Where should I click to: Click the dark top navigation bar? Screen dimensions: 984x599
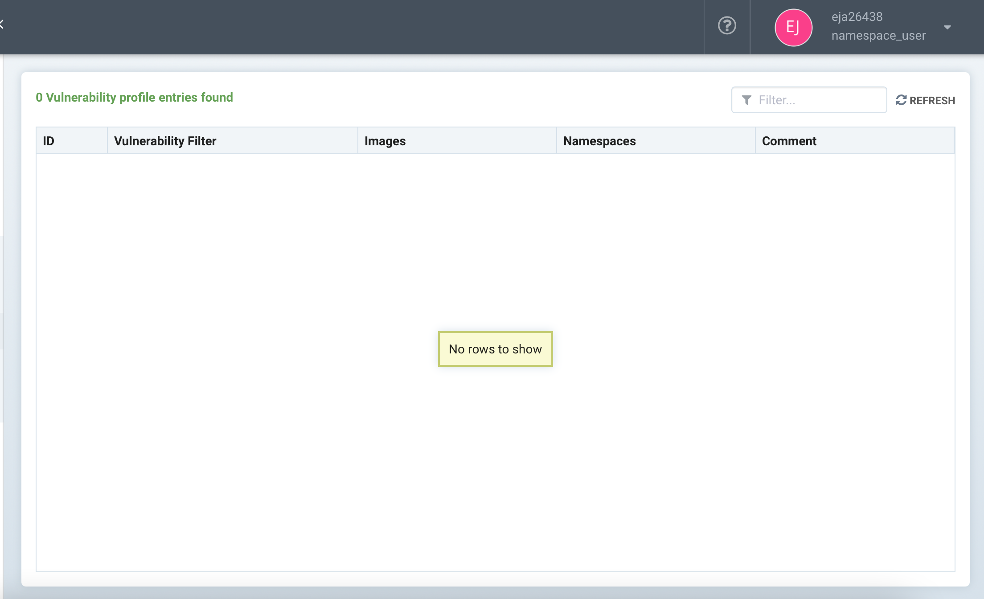(357, 27)
